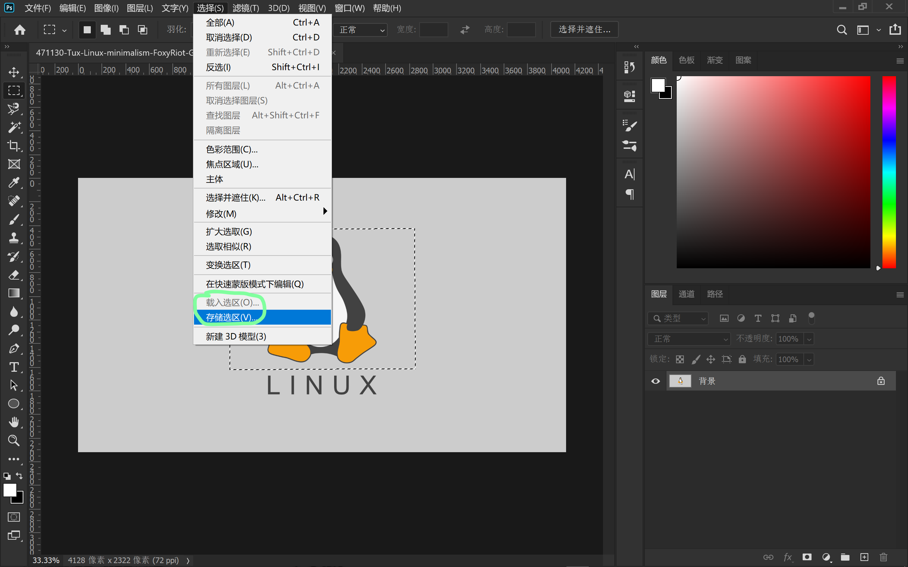Click the 选择并遮住... button

pos(584,29)
